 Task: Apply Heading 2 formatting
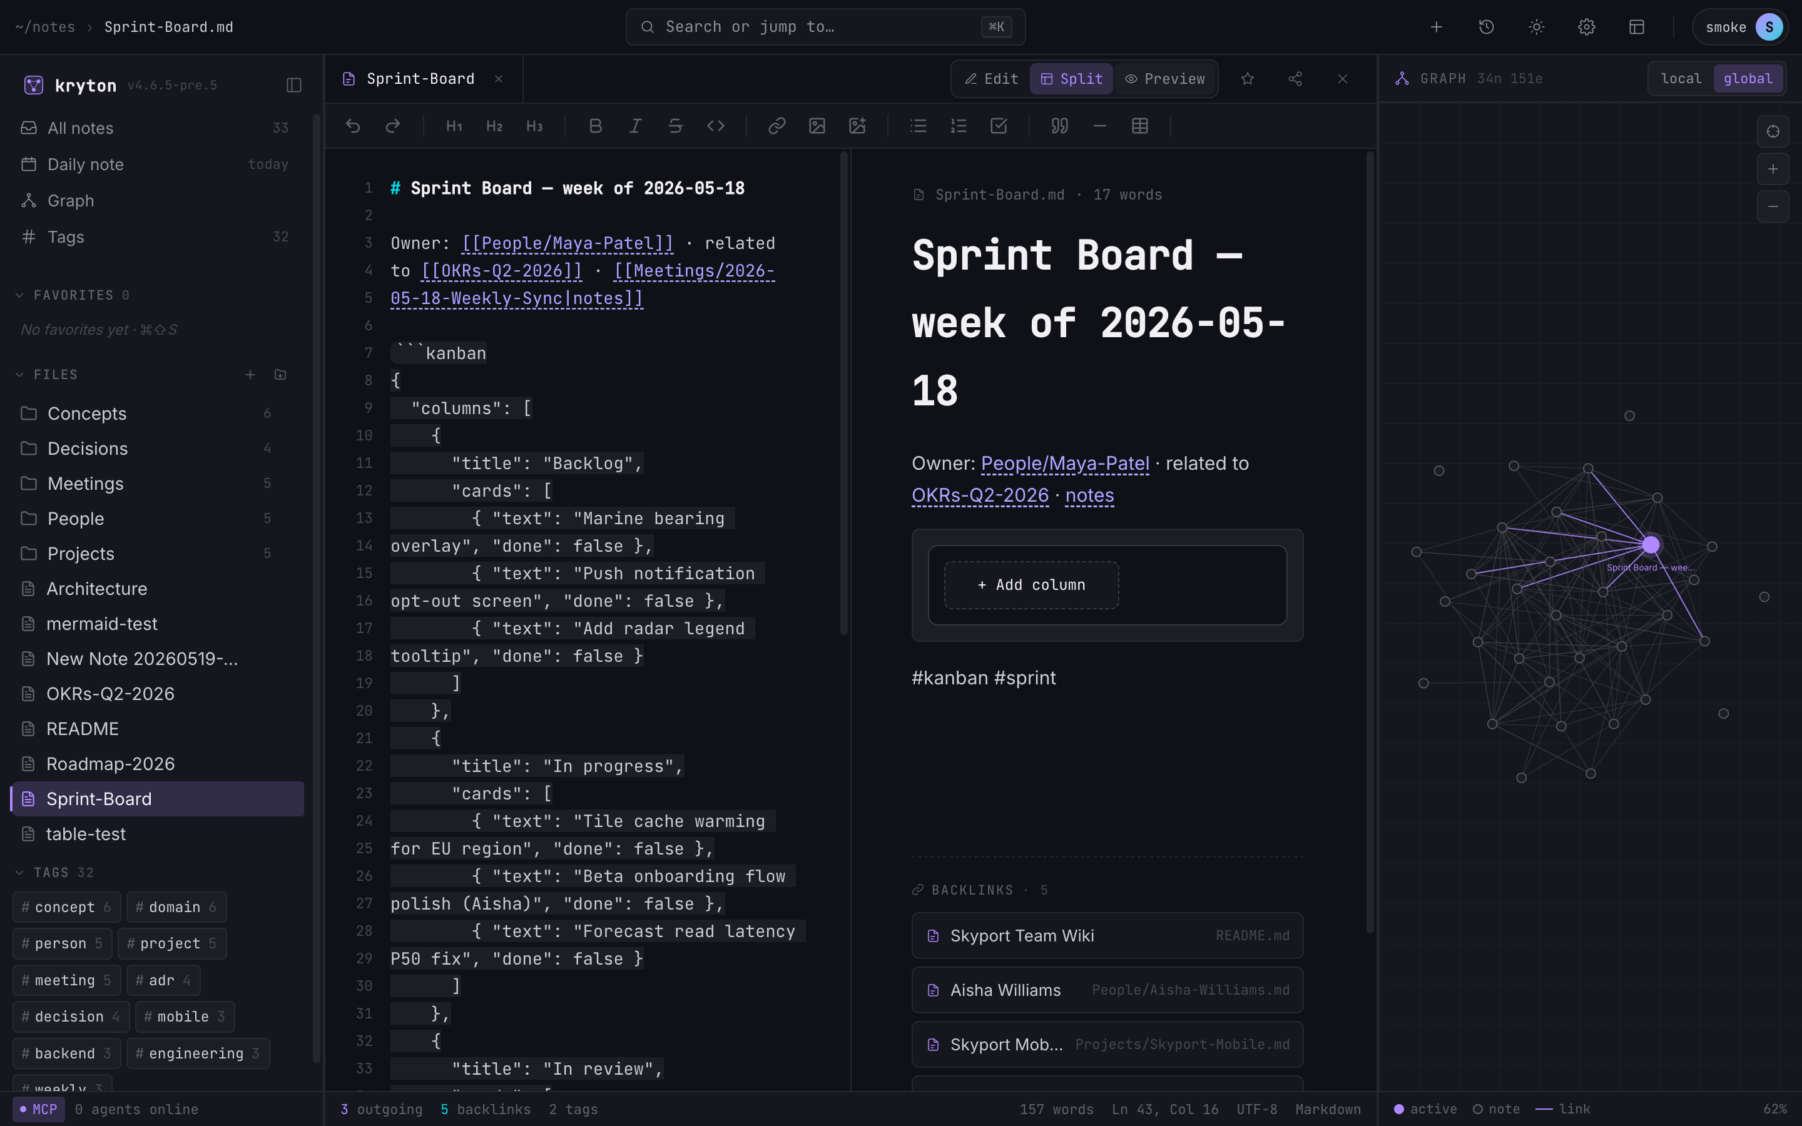pos(494,126)
